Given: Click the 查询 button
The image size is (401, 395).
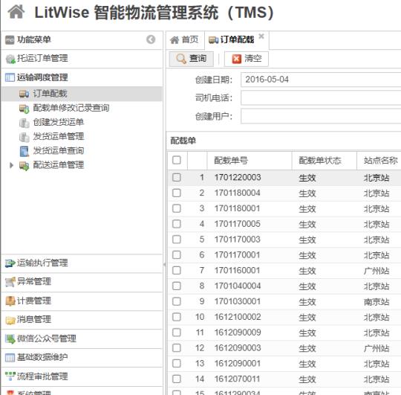Looking at the screenshot, I should point(192,59).
